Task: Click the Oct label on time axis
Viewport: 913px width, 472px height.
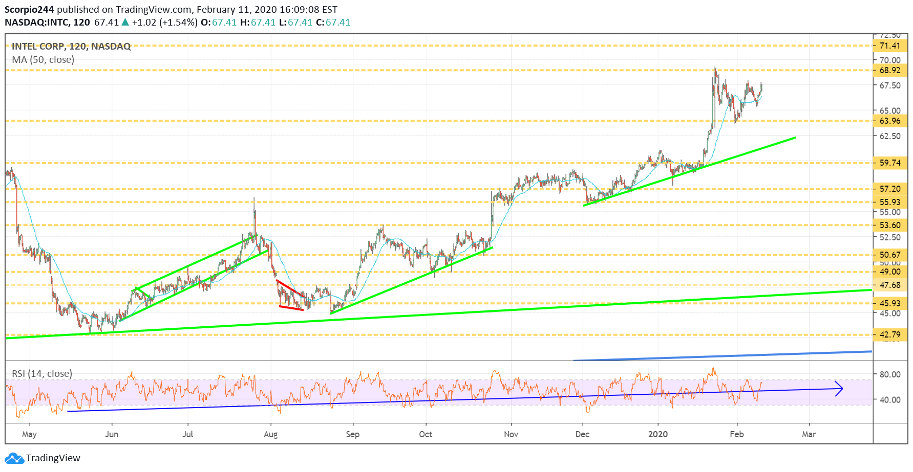Action: tap(426, 434)
